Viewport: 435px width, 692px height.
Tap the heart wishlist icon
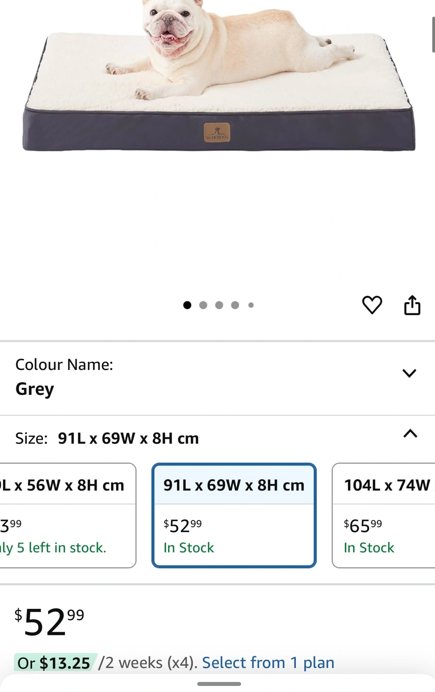pyautogui.click(x=372, y=305)
